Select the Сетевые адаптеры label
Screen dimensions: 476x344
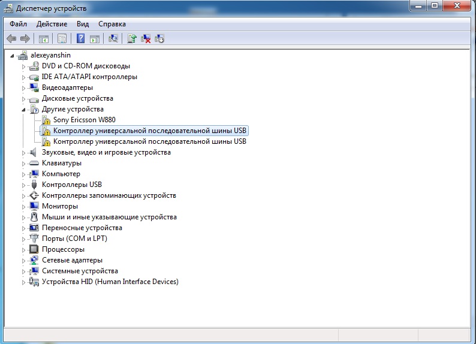[73, 260]
